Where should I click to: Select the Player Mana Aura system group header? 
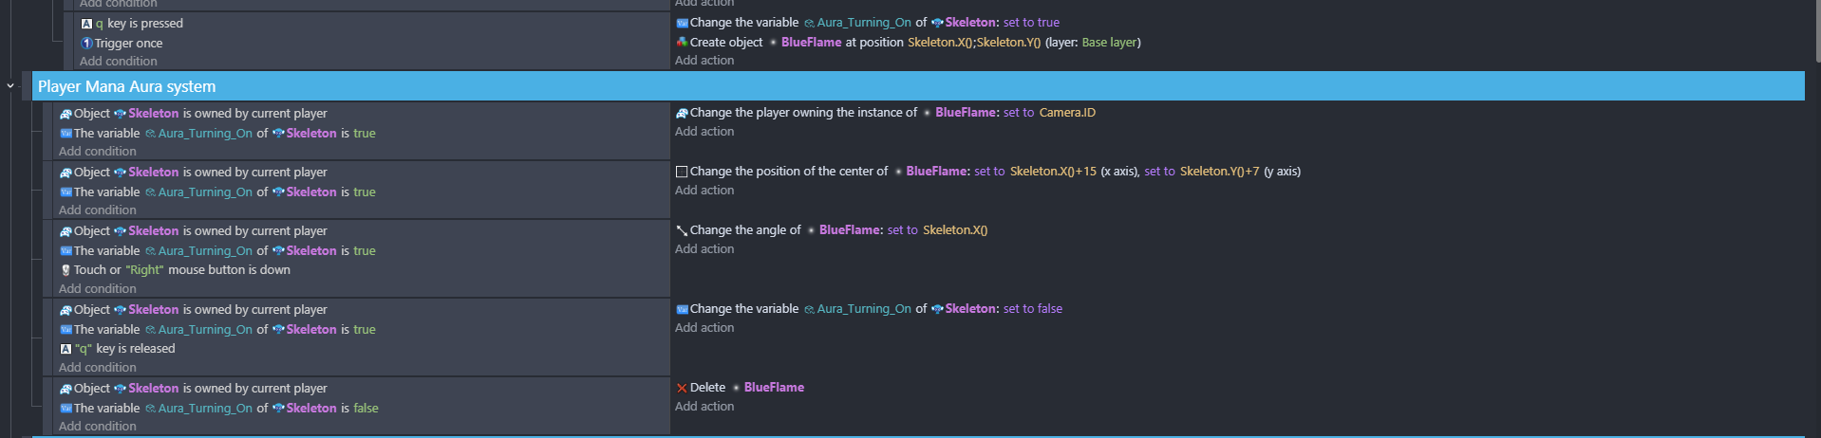click(918, 86)
